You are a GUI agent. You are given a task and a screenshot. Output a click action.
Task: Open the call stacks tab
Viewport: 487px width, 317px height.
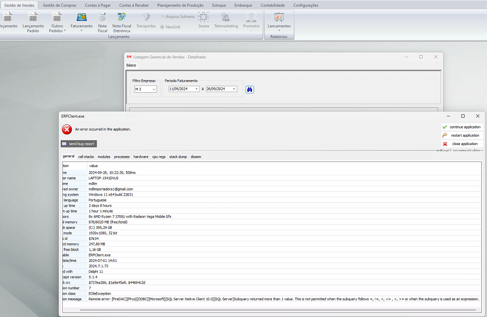tap(86, 157)
